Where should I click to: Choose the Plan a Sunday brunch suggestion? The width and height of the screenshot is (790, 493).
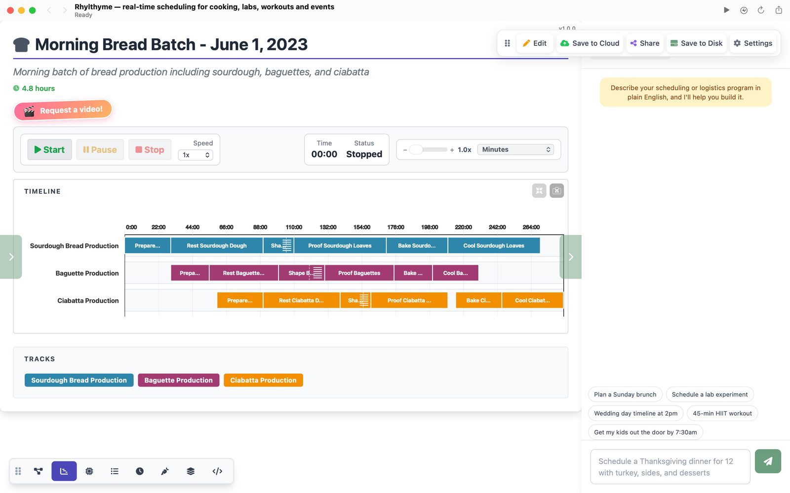pos(625,394)
